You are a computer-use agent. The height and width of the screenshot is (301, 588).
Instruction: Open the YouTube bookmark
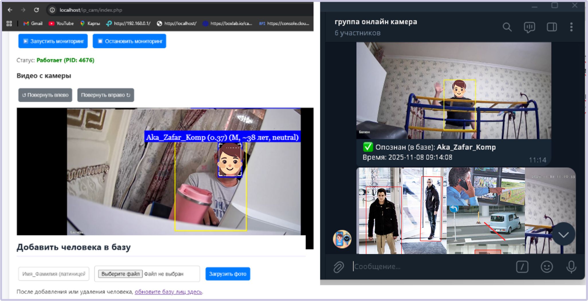click(x=61, y=23)
